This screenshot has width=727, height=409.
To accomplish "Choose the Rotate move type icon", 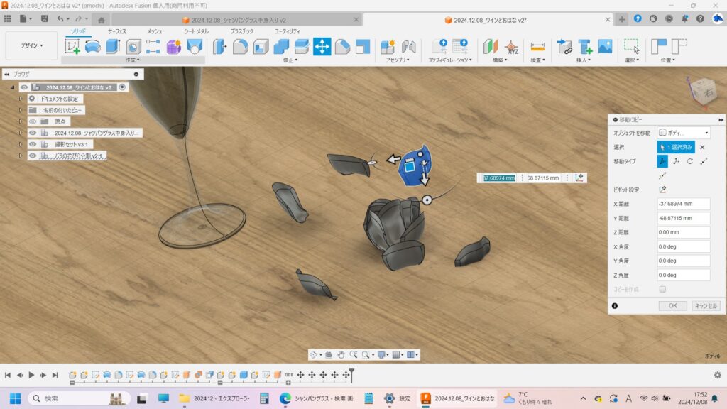I will click(x=689, y=161).
